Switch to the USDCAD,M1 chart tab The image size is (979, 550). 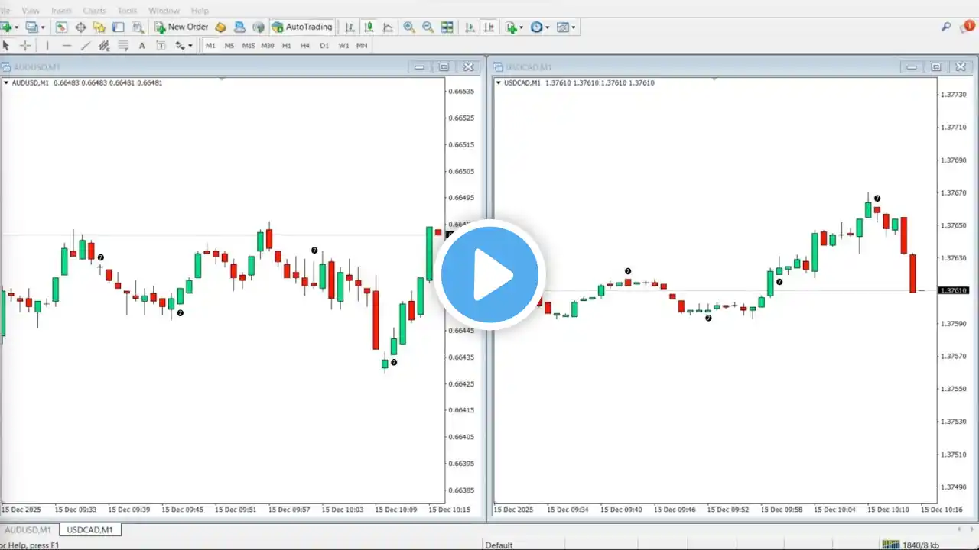[x=90, y=529]
